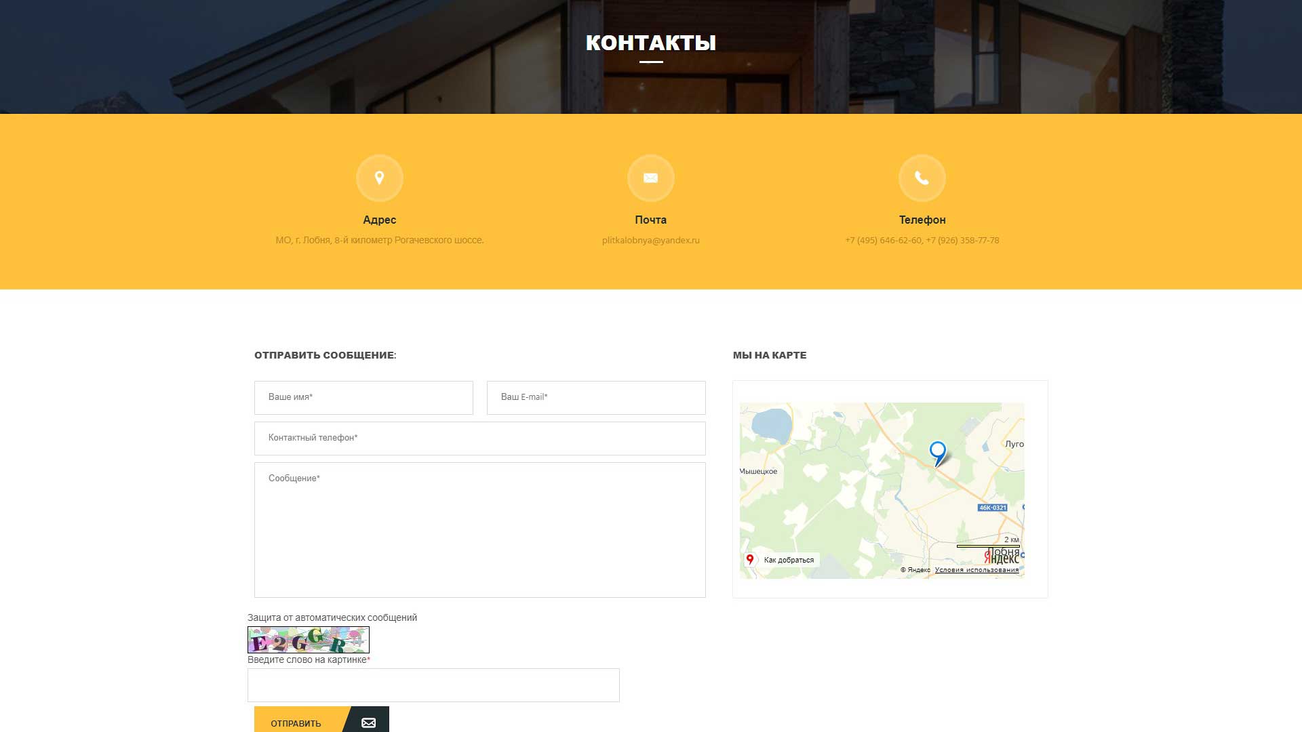
Task: Click the captcha word entry box
Action: (433, 685)
